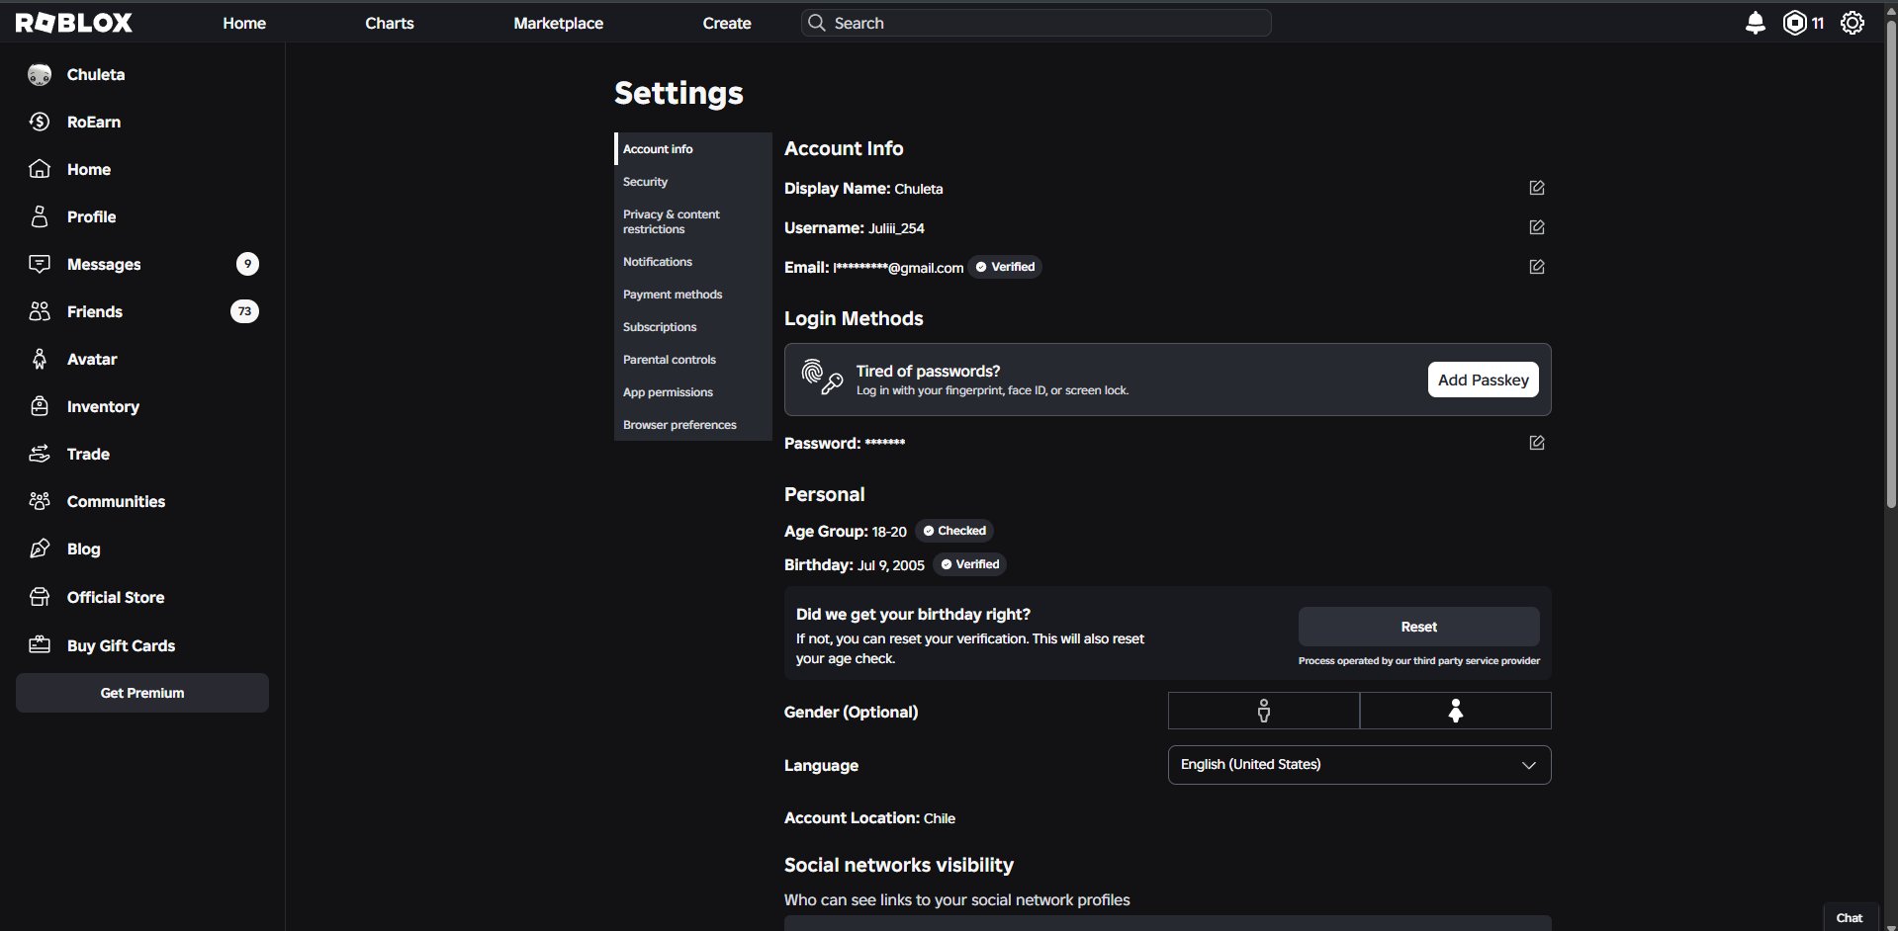Click the Roblox logo
Viewport: 1898px width, 931px height.
click(74, 23)
